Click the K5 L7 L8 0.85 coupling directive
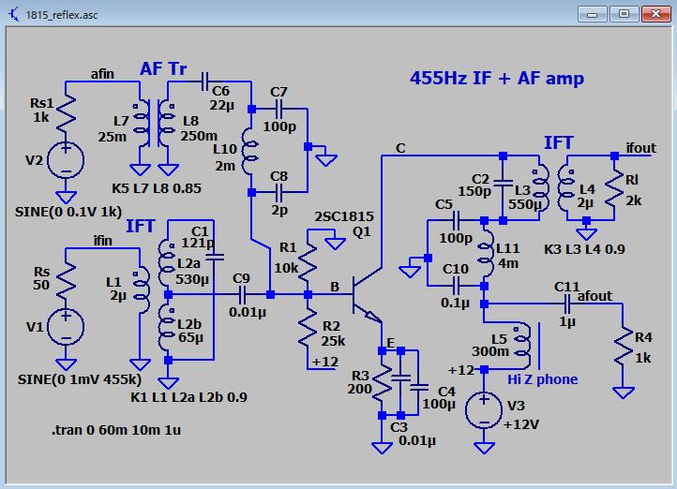Viewport: 677px width, 489px height. tap(157, 188)
